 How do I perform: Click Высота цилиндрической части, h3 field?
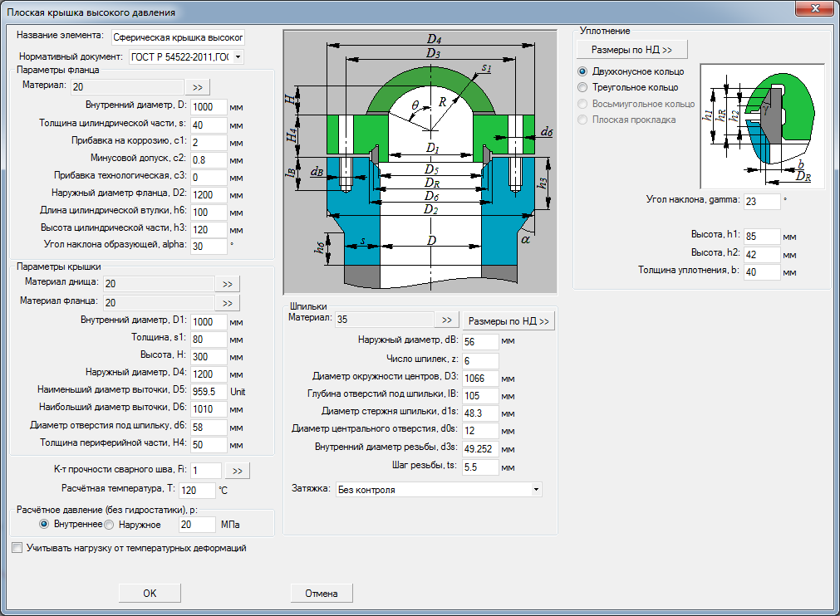pos(209,230)
